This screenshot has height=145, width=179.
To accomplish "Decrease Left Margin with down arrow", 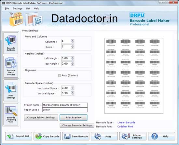I will (72, 59).
